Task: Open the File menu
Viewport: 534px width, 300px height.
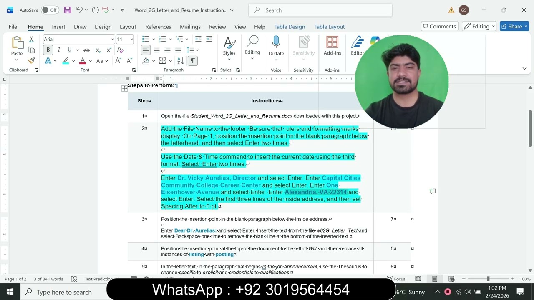Action: 13,26
